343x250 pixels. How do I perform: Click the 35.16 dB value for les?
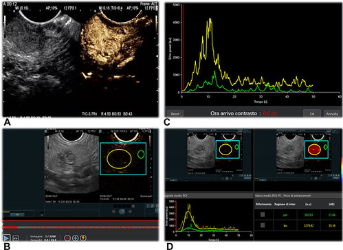[332, 225]
